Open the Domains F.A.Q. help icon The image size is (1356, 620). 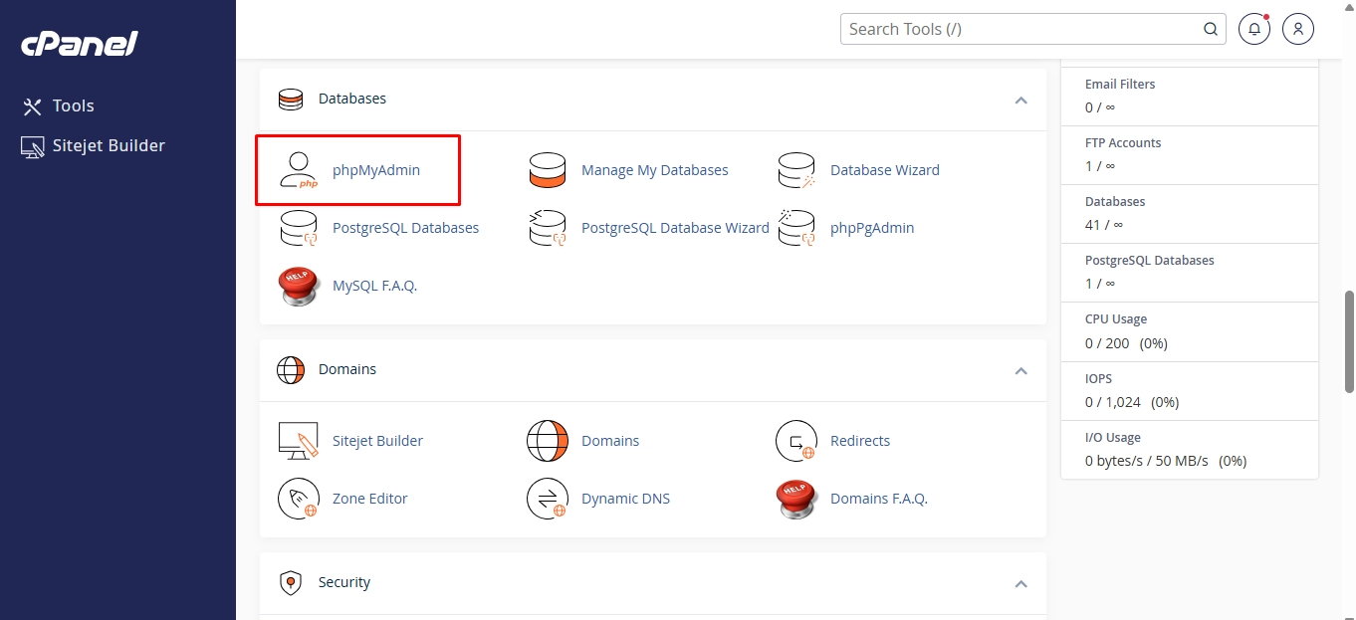796,499
